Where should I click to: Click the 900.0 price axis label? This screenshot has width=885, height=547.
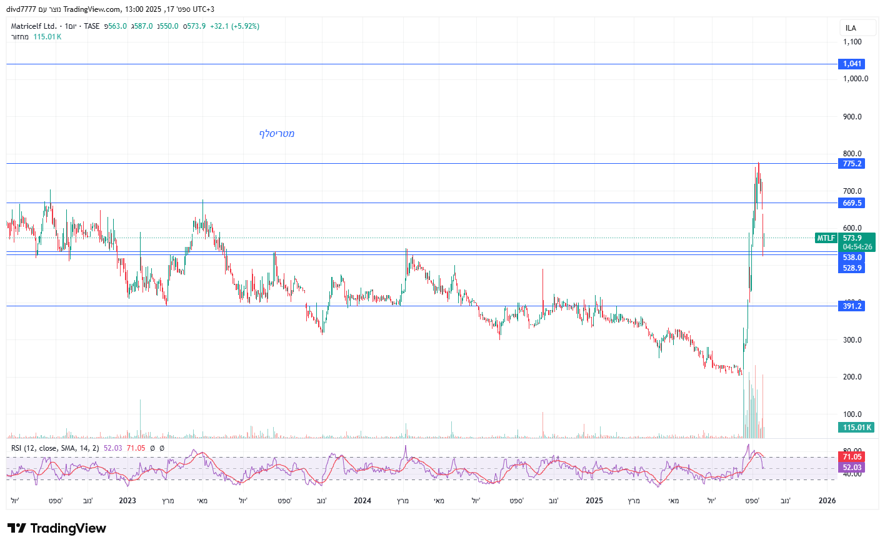(x=852, y=117)
